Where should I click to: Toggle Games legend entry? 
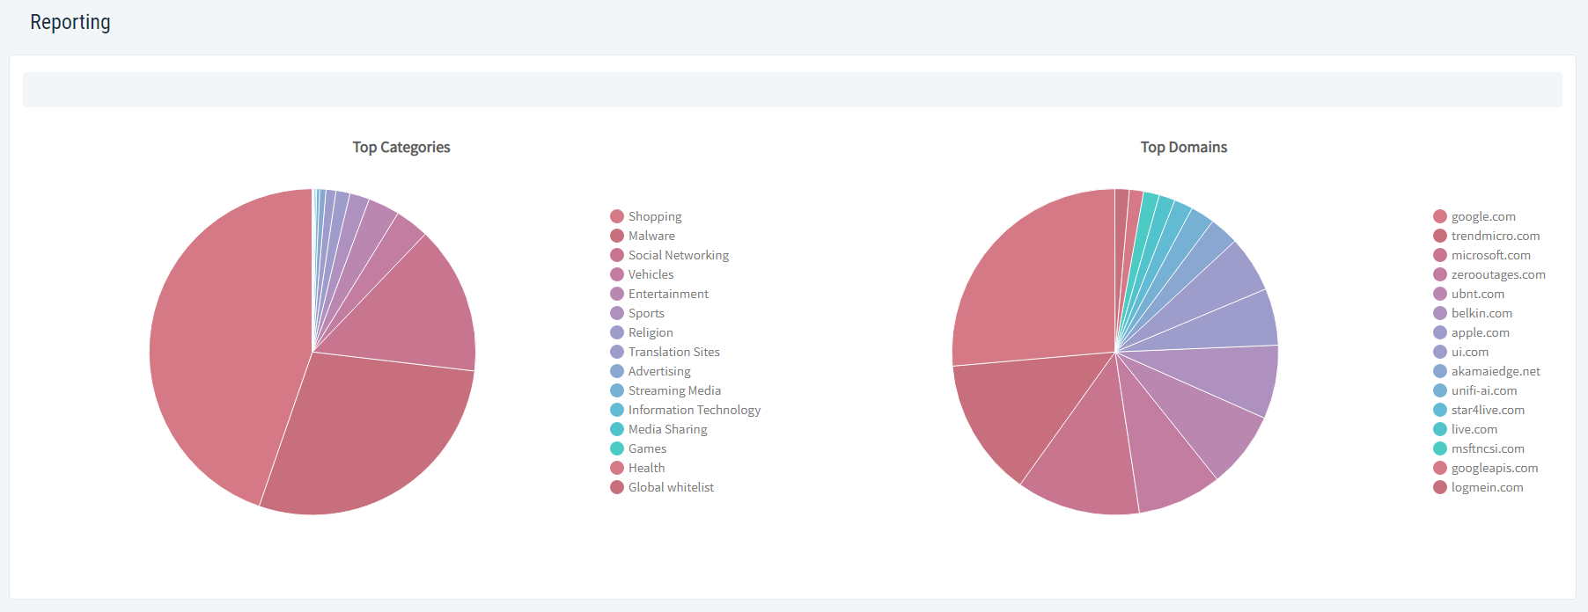coord(638,448)
